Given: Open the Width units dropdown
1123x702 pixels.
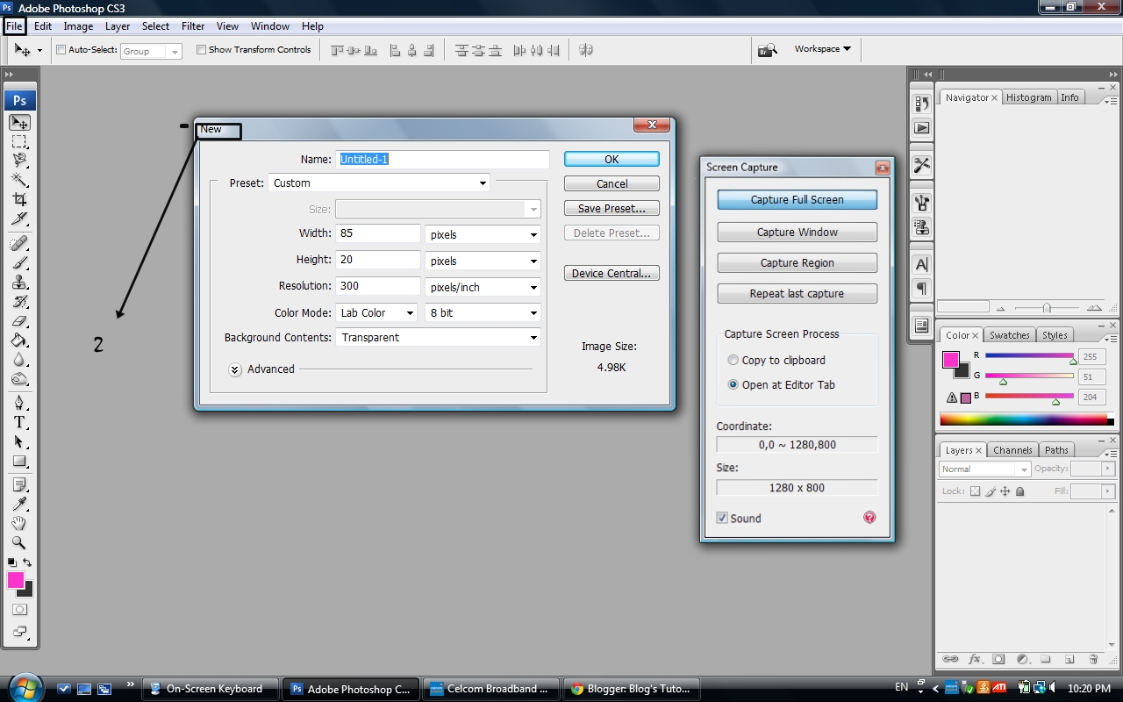Looking at the screenshot, I should 483,234.
